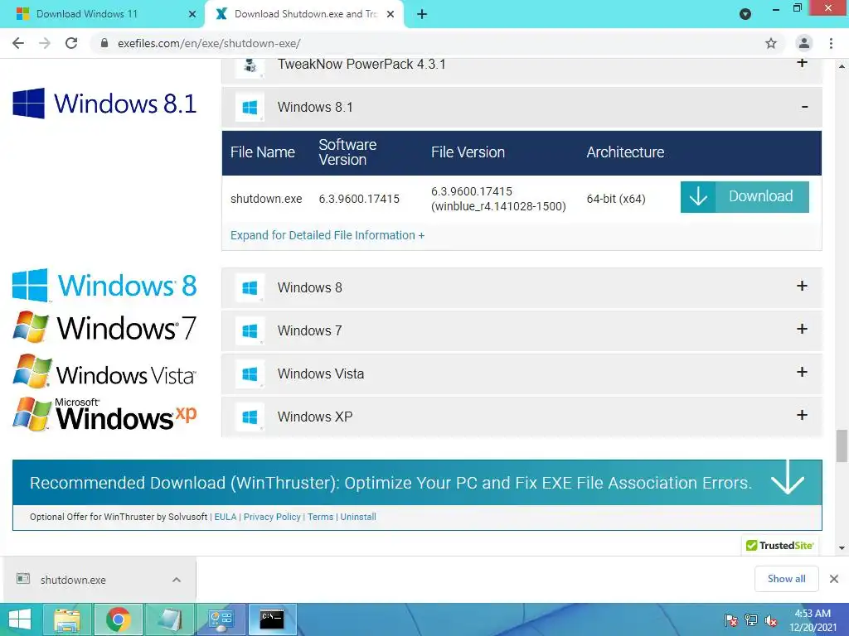Viewport: 849px width, 636px height.
Task: Click the browser forward arrow
Action: 45,43
